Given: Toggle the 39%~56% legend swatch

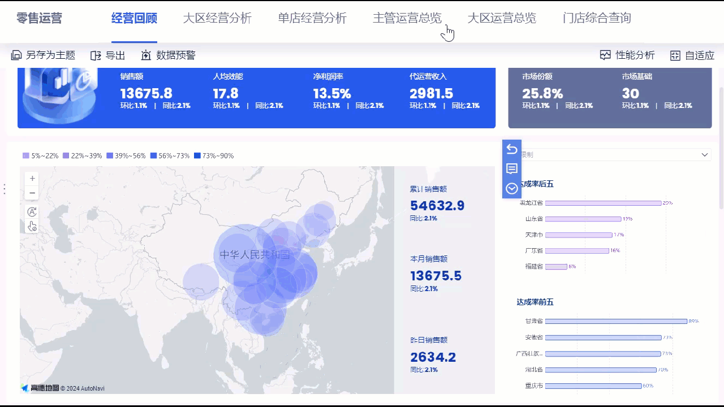Looking at the screenshot, I should click(x=110, y=156).
